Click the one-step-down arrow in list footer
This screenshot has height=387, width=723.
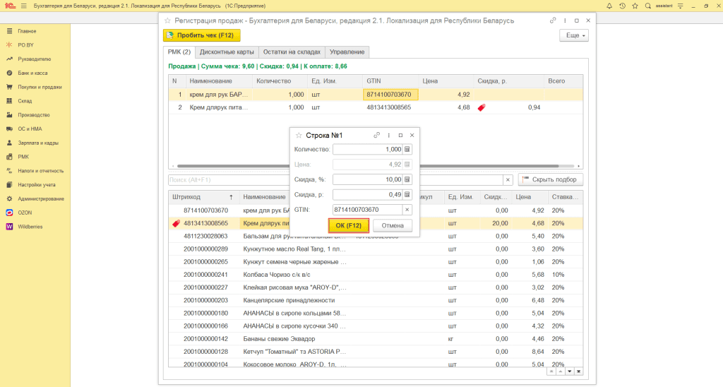pos(570,371)
